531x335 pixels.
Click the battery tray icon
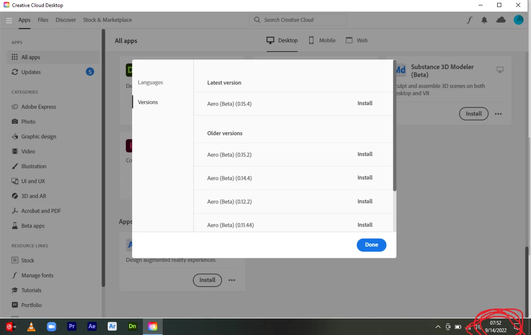[x=458, y=327]
